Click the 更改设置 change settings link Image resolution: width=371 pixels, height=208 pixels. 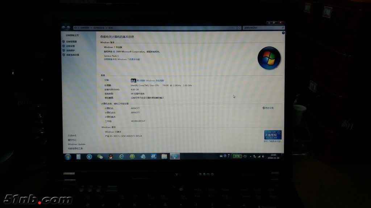click(x=269, y=108)
